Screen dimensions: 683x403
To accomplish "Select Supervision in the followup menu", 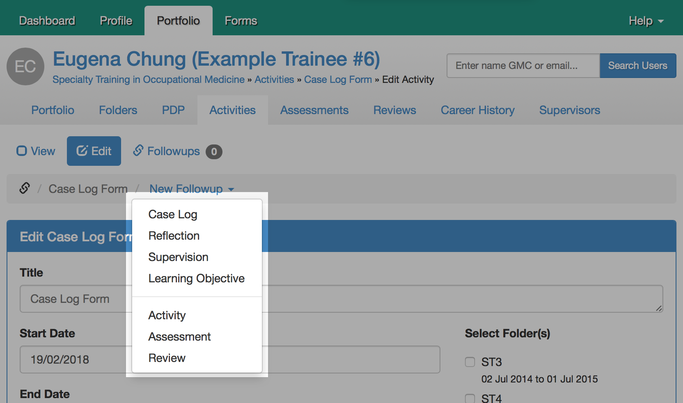I will click(x=197, y=257).
